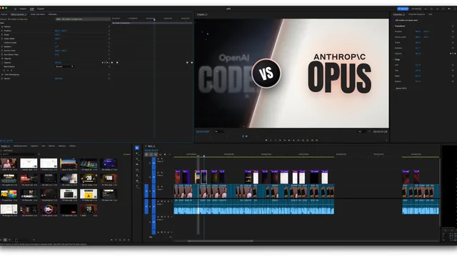Click Effect Controls playhead marker
Viewport: 457px width, 257px height.
(154, 19)
